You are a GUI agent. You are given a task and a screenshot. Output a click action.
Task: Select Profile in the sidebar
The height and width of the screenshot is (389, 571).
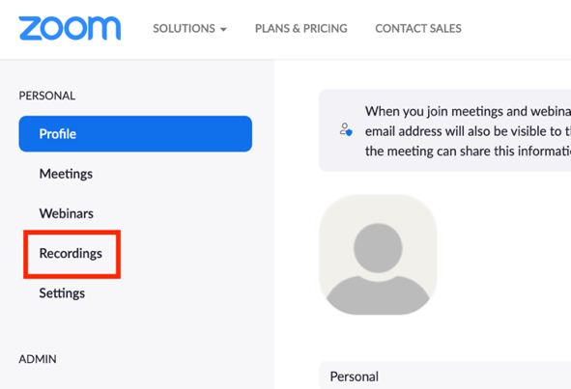pos(135,133)
